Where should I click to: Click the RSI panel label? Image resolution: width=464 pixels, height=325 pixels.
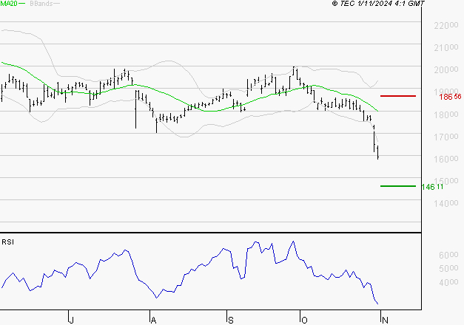tap(7, 242)
